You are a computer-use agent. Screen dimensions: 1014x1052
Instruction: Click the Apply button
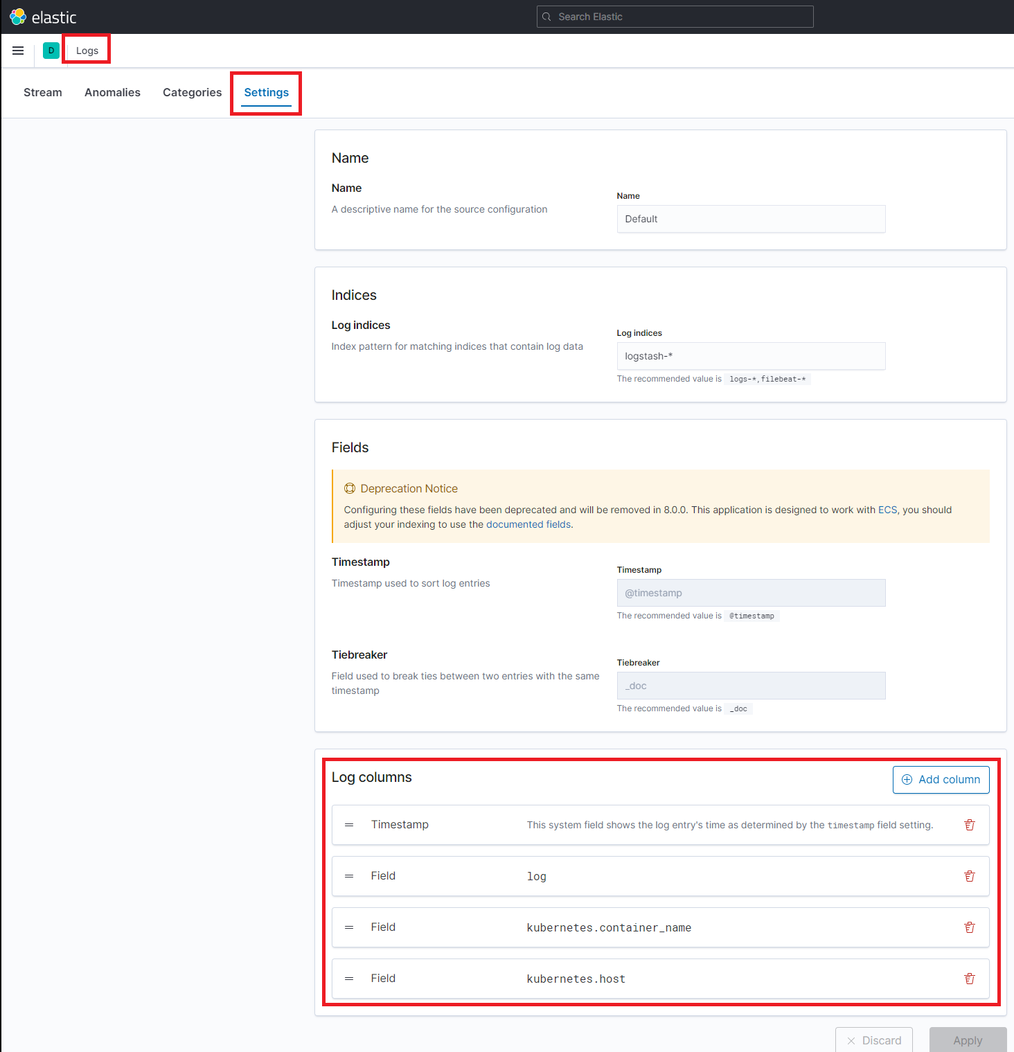tap(968, 1040)
